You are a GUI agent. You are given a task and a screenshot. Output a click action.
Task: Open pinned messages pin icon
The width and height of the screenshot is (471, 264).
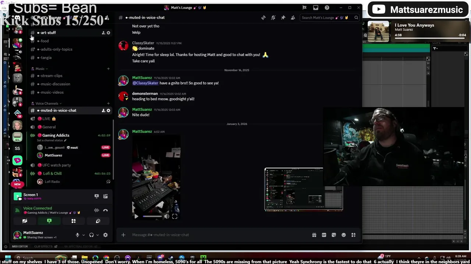click(x=283, y=18)
